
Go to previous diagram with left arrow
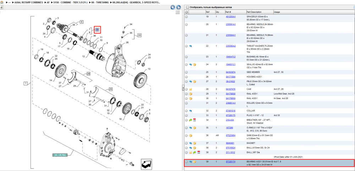(173, 7)
